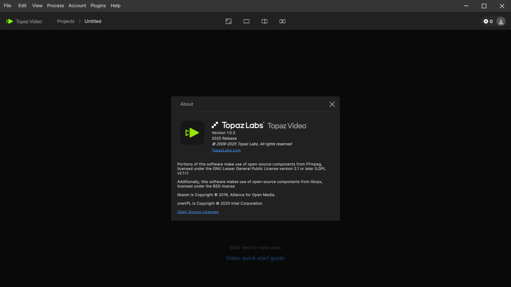Switch to single view layout icon
The image size is (511, 287).
pos(246,21)
